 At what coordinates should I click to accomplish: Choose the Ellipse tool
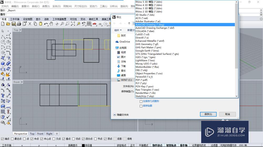pyautogui.click(x=8, y=42)
